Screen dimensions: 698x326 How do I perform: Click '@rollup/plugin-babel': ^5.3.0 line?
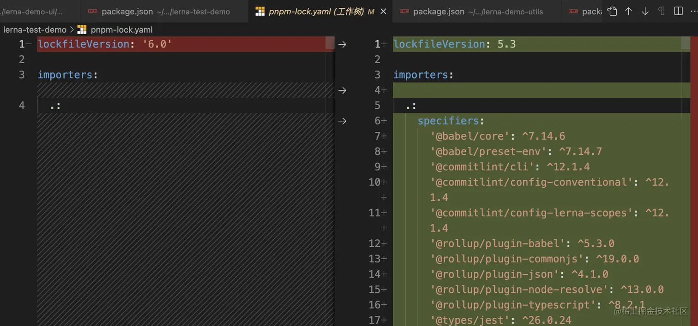tap(522, 243)
